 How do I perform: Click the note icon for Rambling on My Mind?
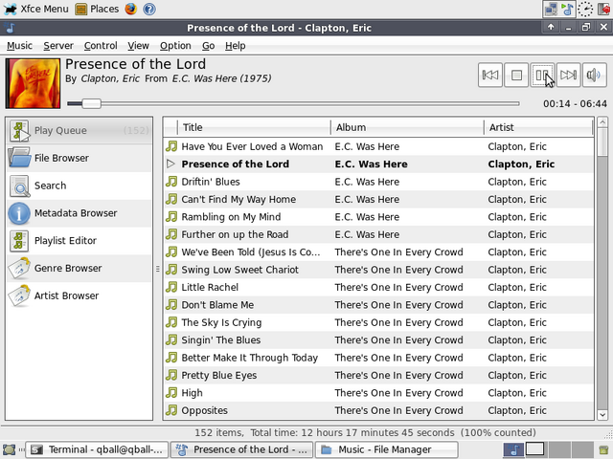click(x=171, y=217)
